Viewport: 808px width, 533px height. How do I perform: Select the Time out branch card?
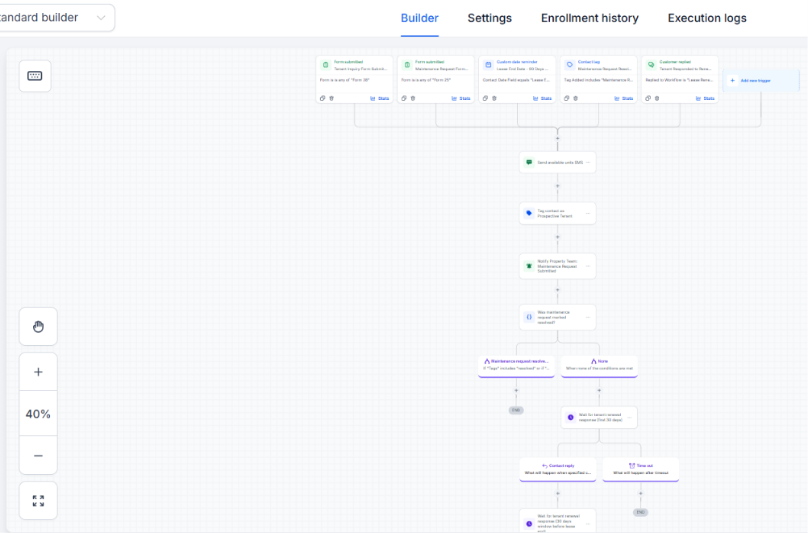pyautogui.click(x=640, y=469)
